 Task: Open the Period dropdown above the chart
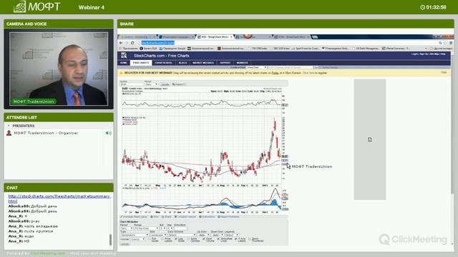pyautogui.click(x=151, y=84)
